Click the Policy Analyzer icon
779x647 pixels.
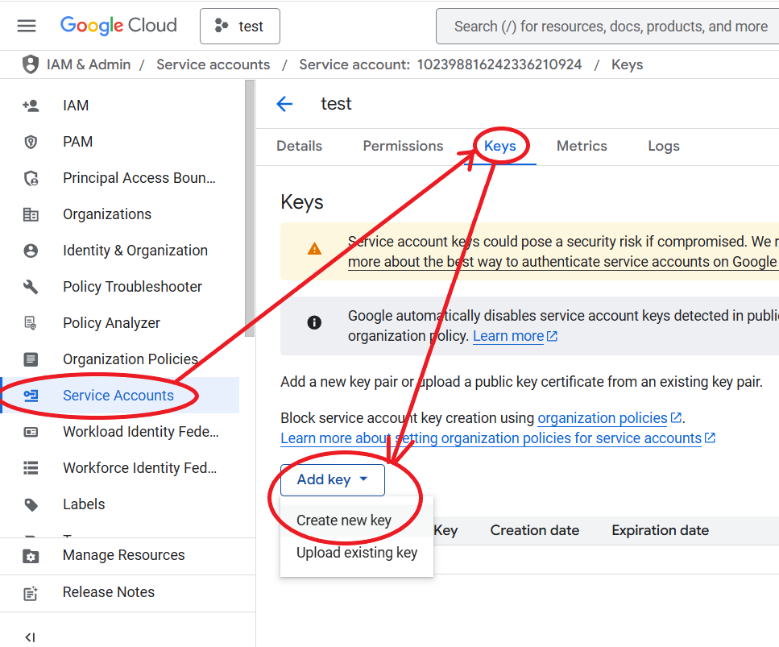(31, 323)
